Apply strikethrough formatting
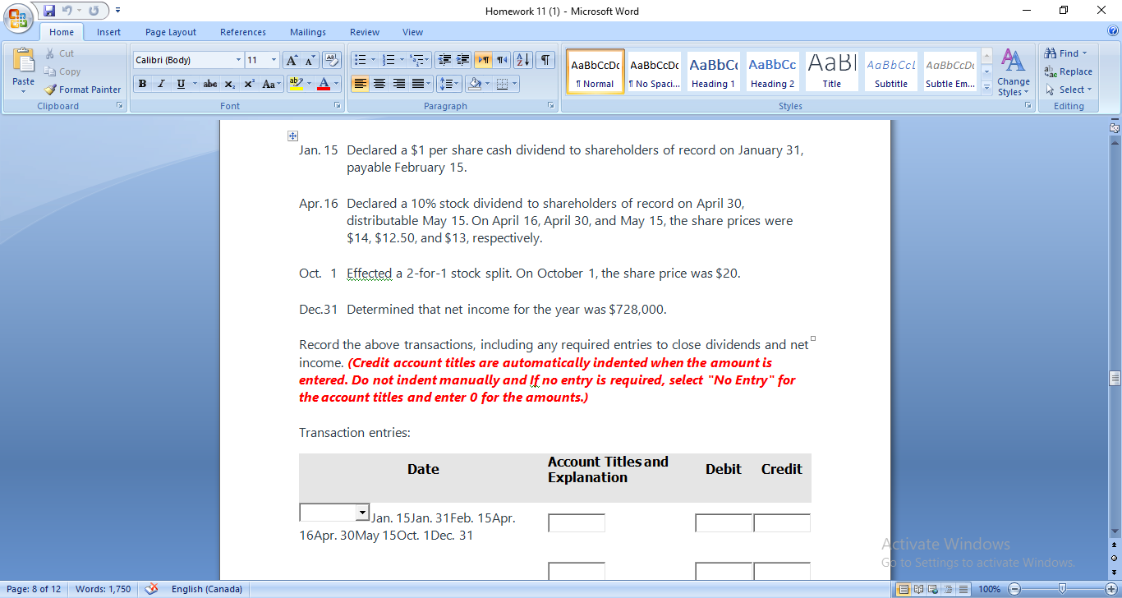 209,83
